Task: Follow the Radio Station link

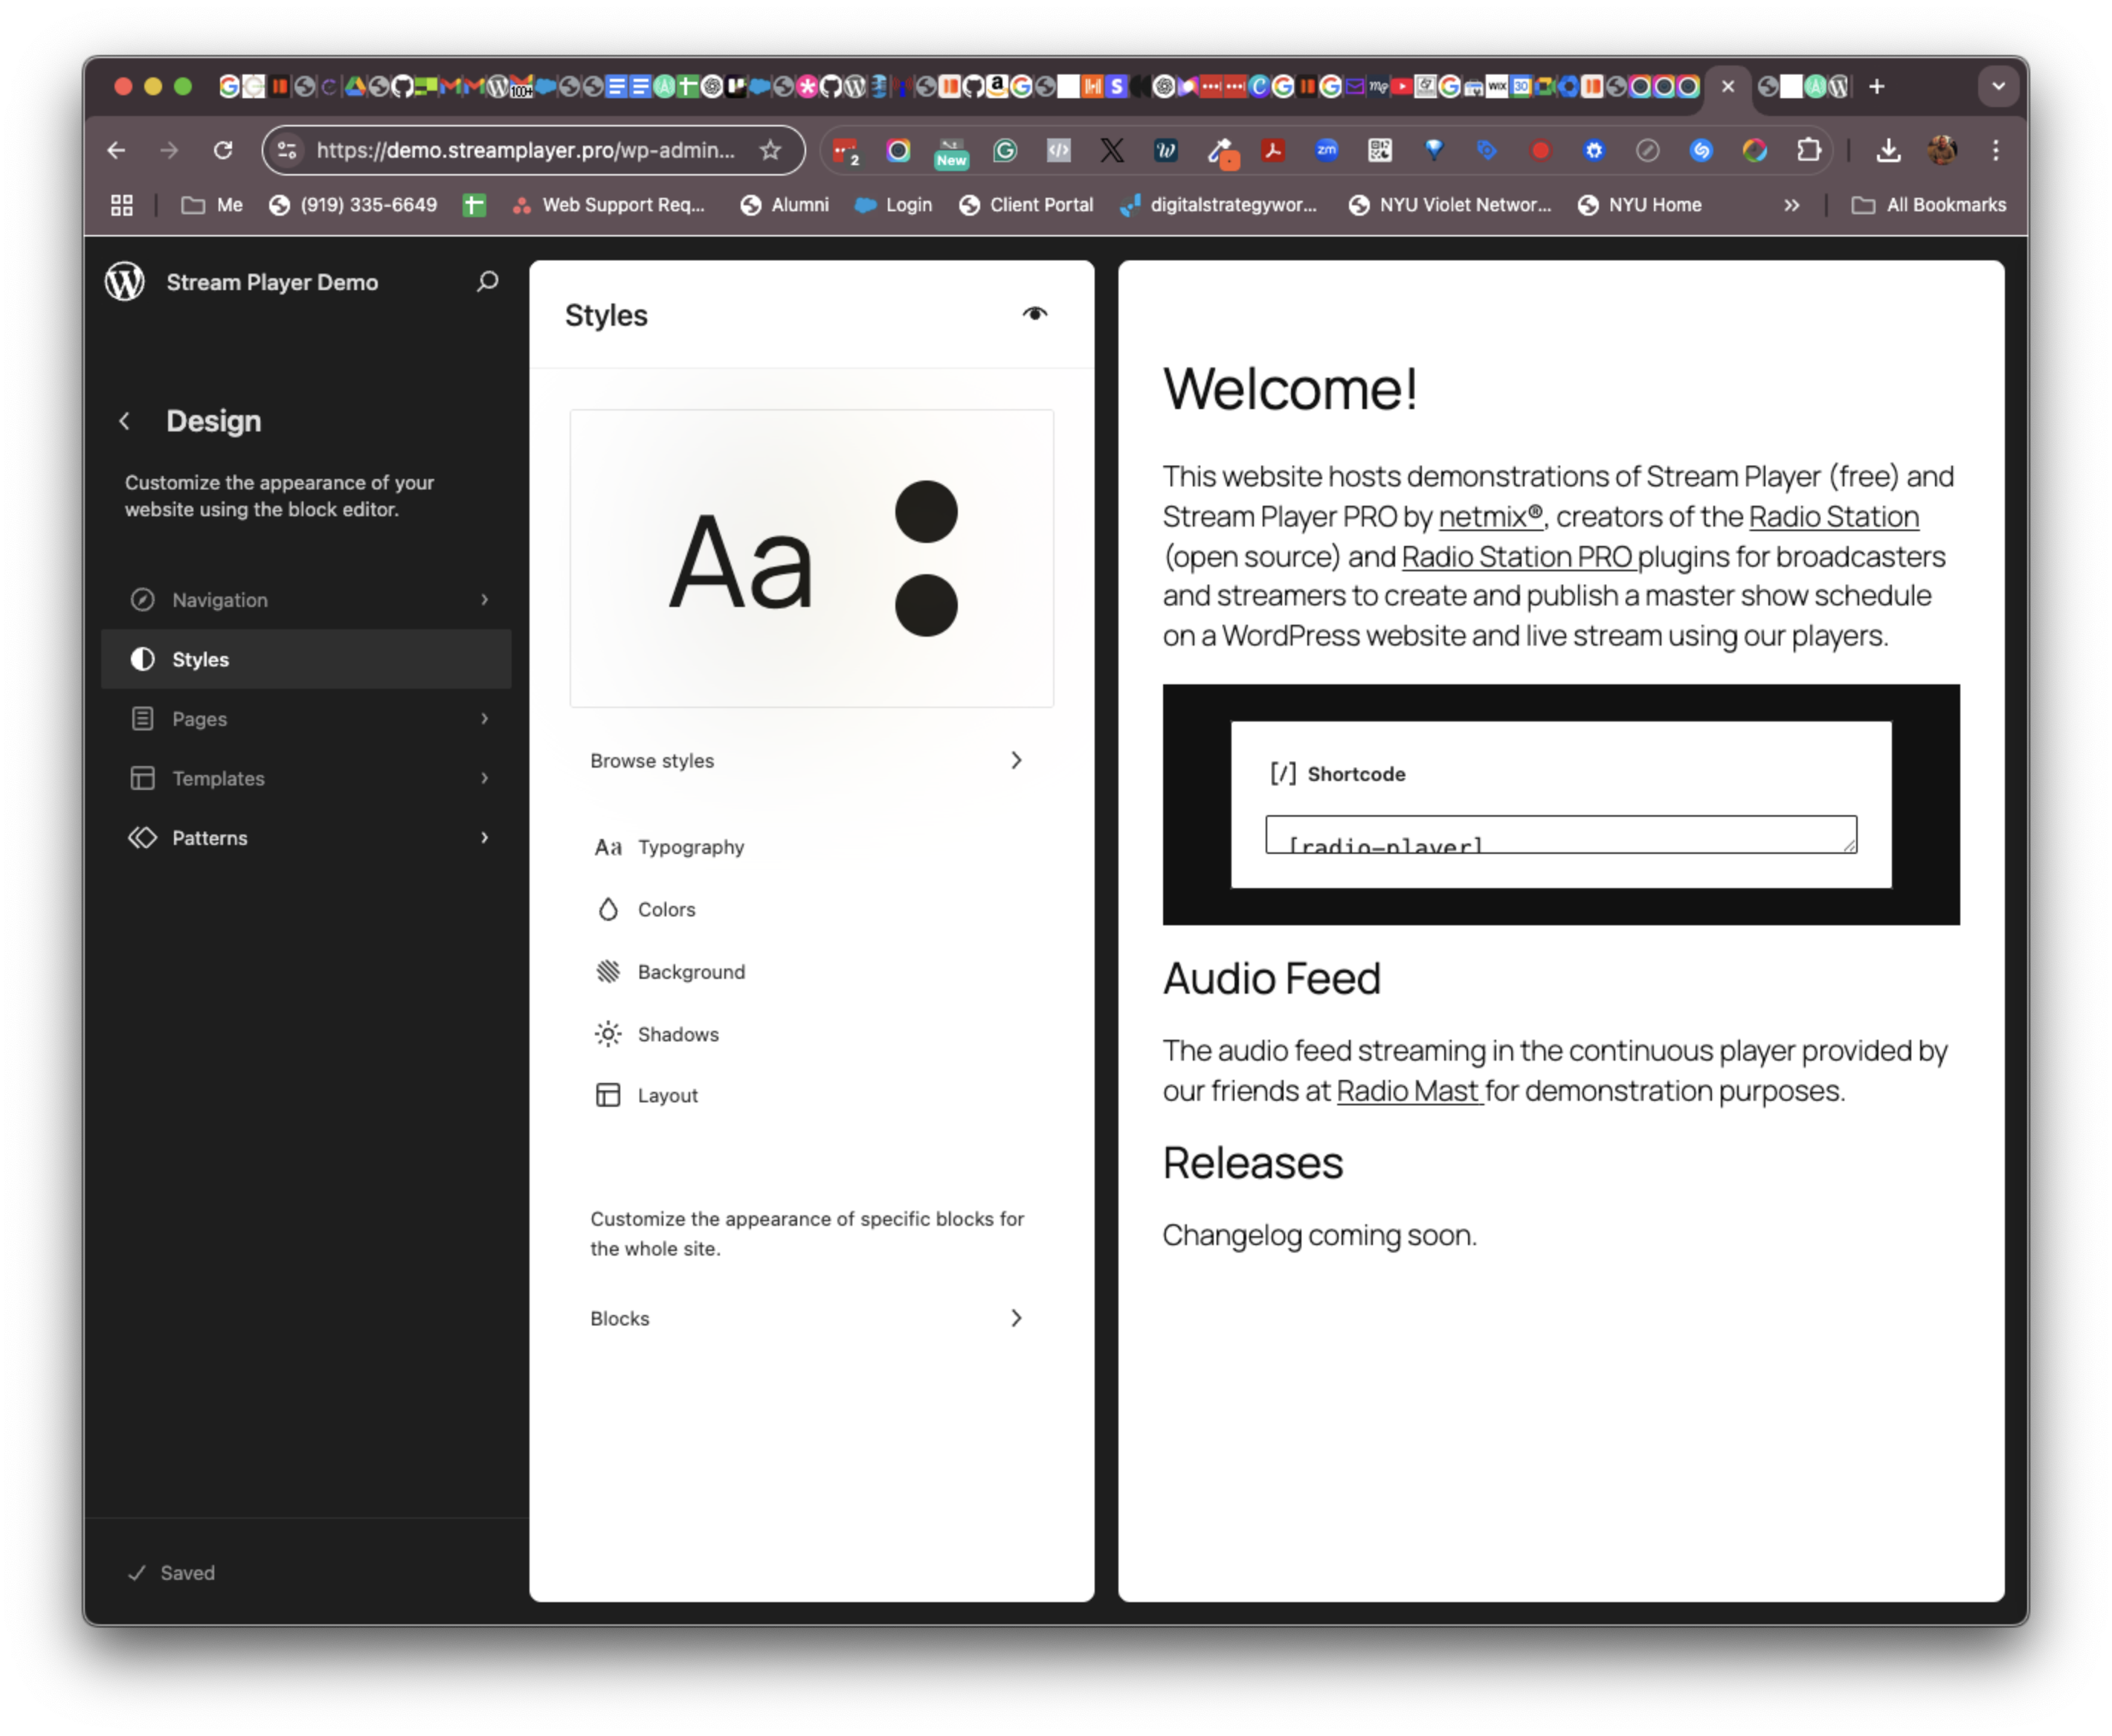Action: coord(1834,517)
